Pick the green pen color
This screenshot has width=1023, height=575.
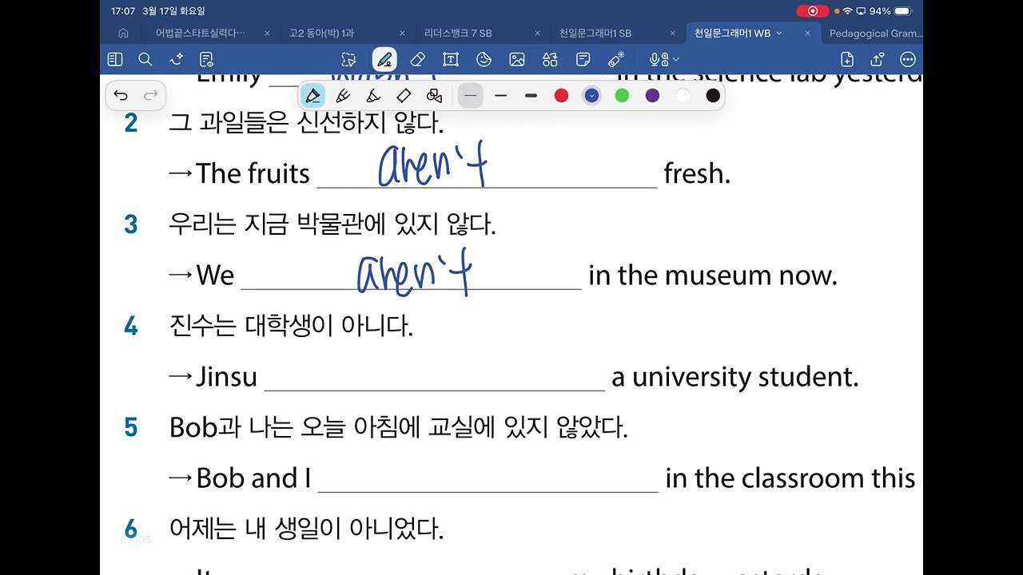tap(622, 96)
